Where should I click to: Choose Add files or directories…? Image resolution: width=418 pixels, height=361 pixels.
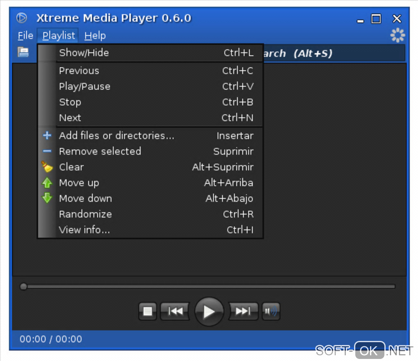150,136
